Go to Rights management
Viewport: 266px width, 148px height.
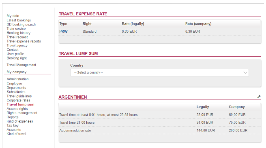(22, 113)
